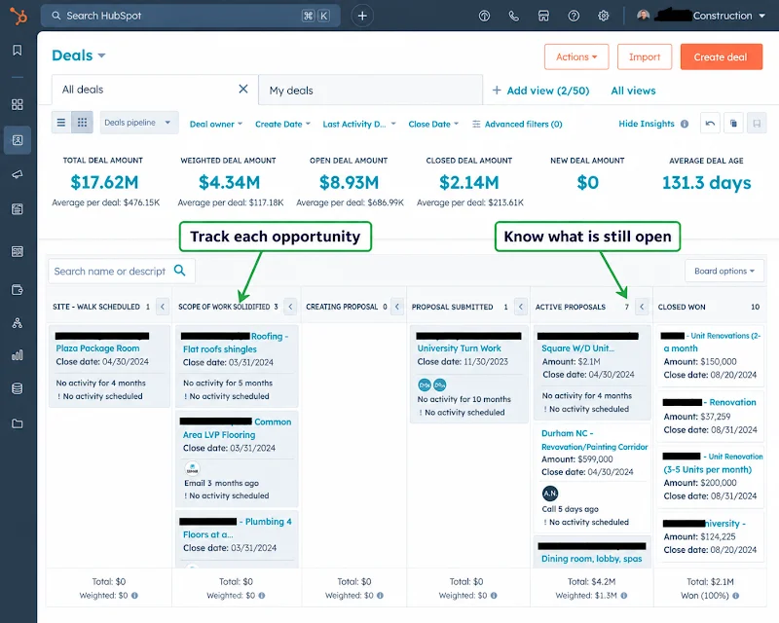Collapse the Active Proposals column

pyautogui.click(x=642, y=307)
